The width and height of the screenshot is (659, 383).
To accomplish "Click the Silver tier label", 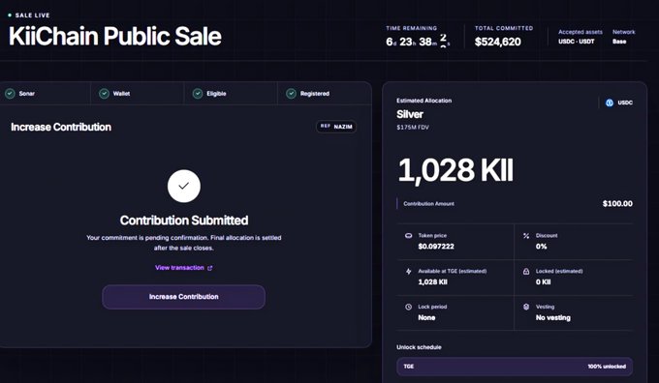I will click(x=410, y=114).
